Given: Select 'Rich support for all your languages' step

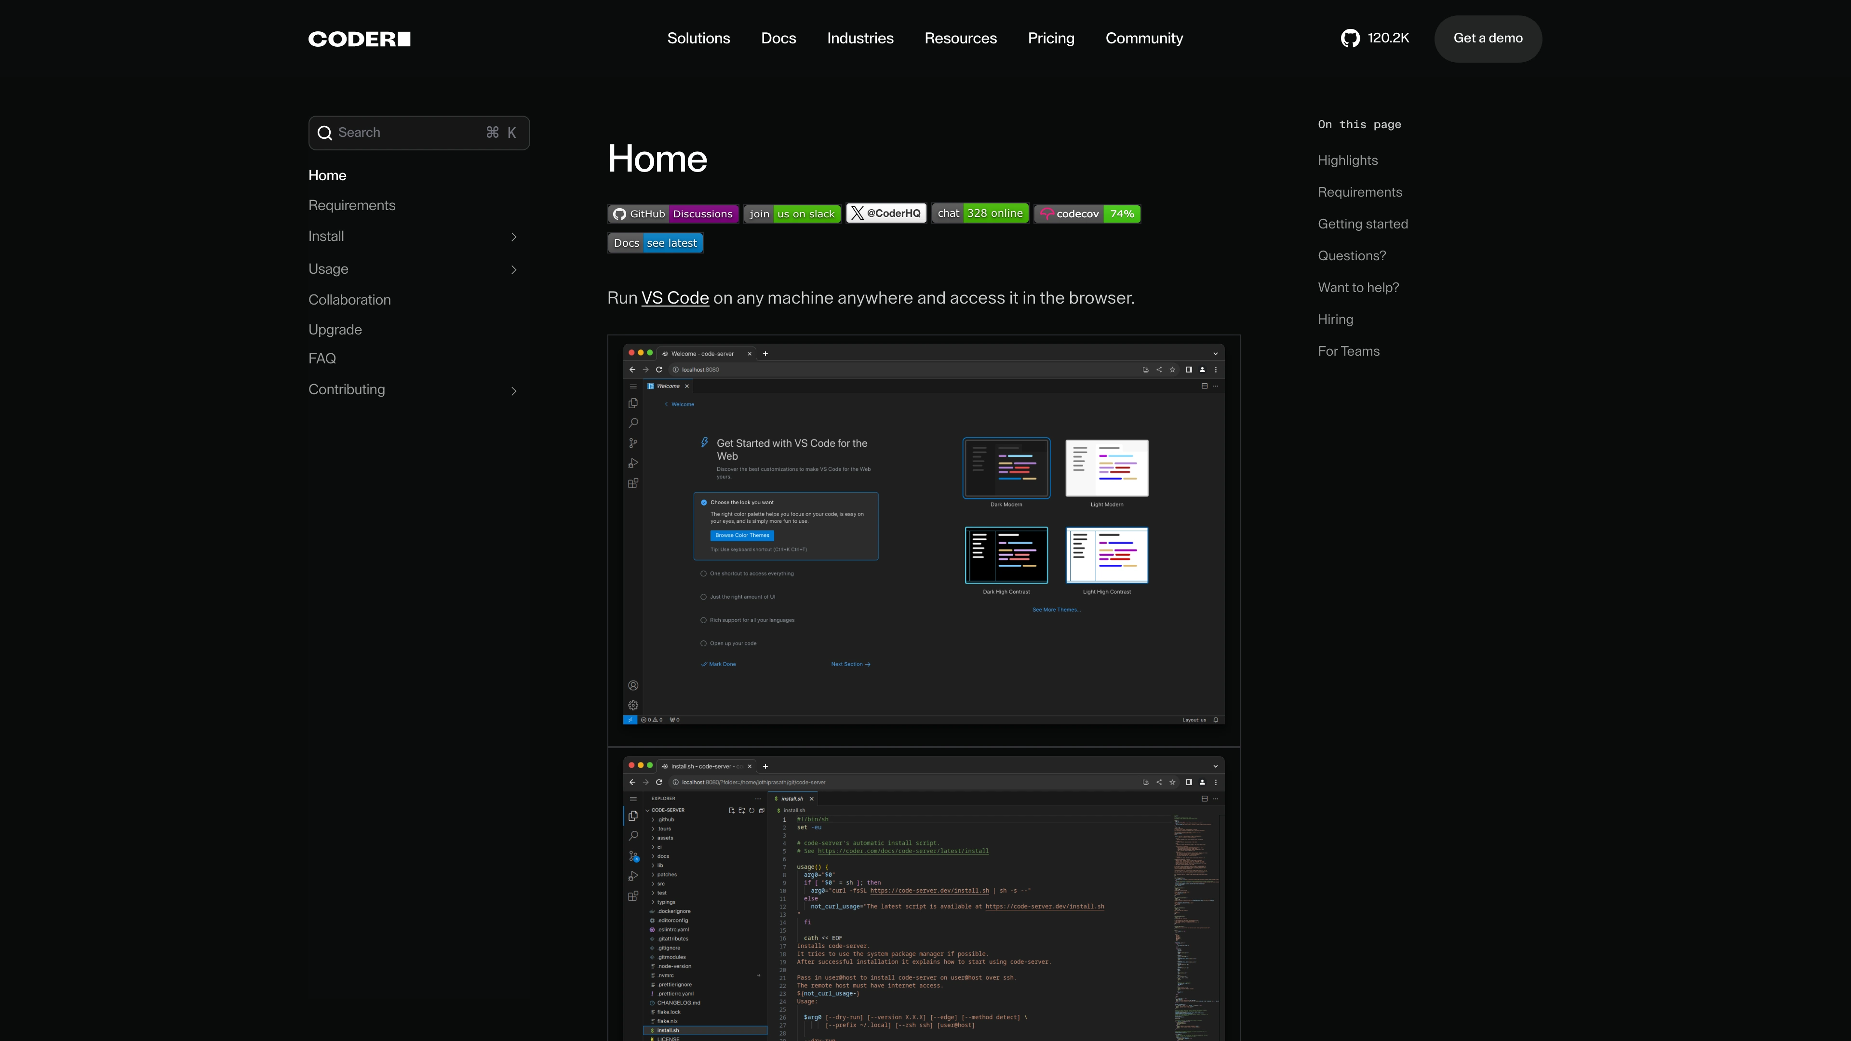Looking at the screenshot, I should [x=747, y=620].
